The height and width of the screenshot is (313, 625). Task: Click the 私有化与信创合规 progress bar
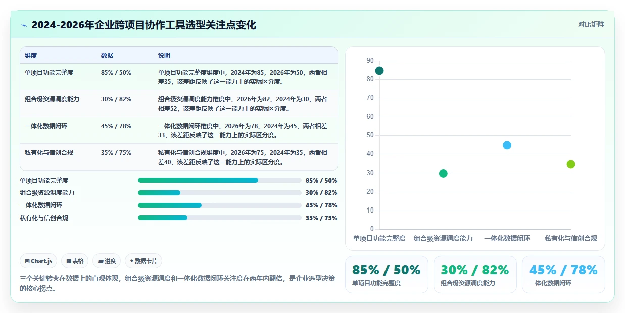click(x=220, y=218)
